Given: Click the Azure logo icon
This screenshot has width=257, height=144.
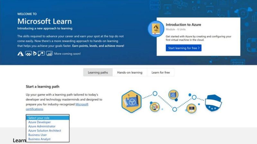Looking at the screenshot, I should tap(21, 54).
